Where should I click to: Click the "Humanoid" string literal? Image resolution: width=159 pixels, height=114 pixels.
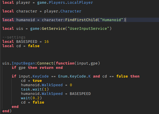pos(111,20)
